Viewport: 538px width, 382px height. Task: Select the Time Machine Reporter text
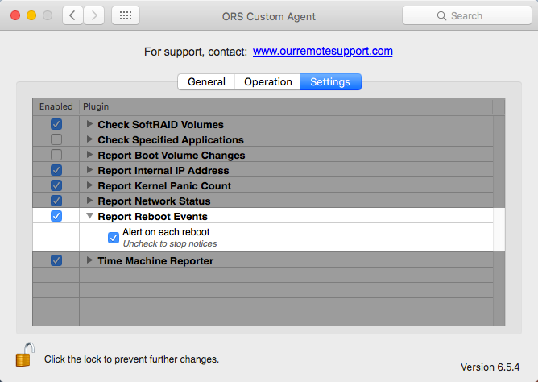(155, 261)
